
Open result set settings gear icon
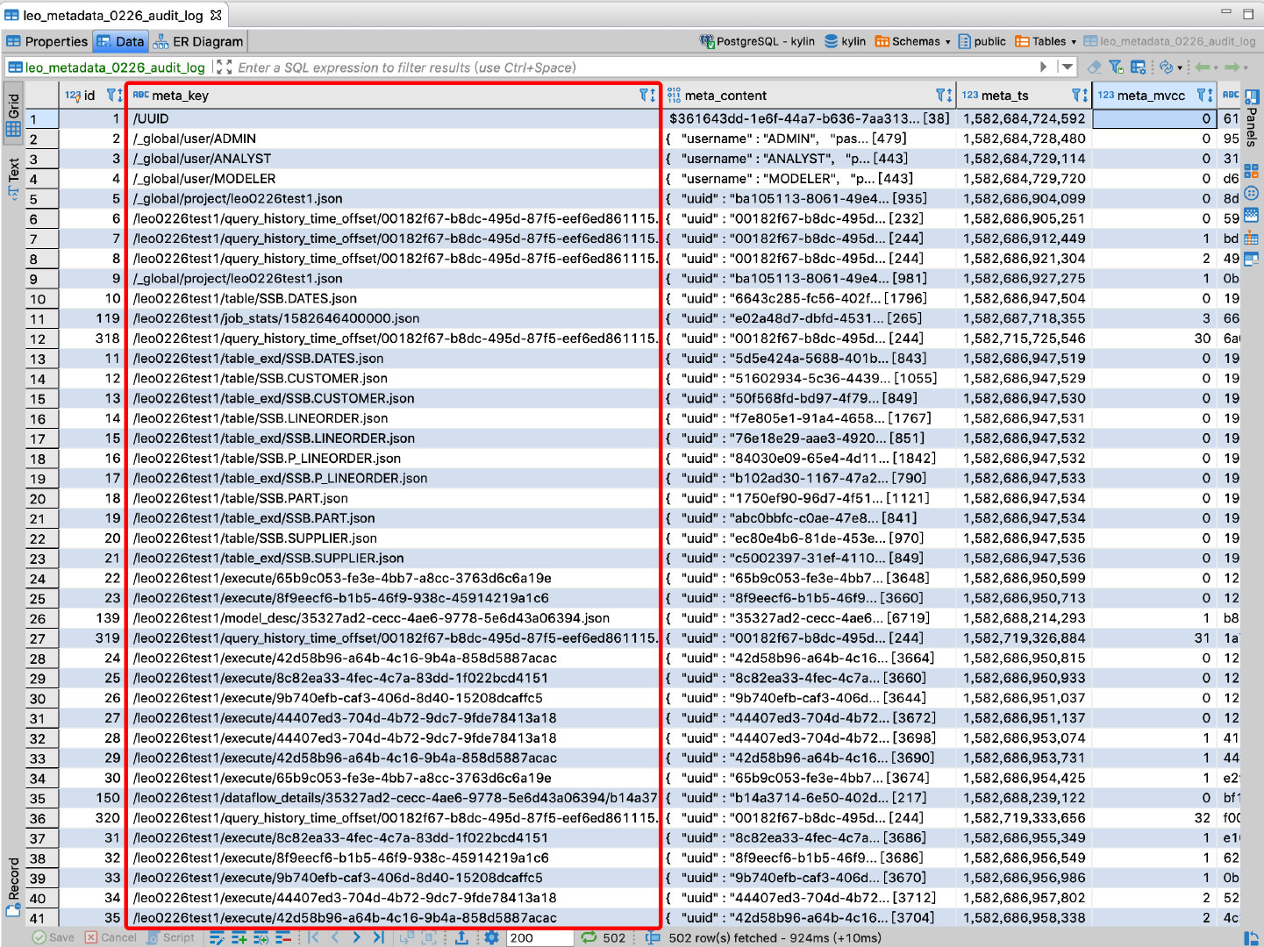point(491,937)
